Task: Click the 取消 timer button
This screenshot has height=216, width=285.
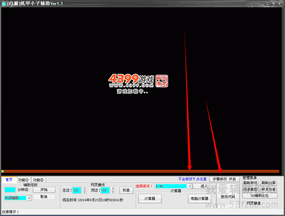Action: [44, 197]
